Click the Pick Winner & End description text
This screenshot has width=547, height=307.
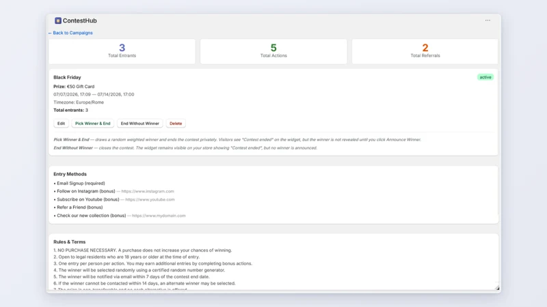pos(237,140)
